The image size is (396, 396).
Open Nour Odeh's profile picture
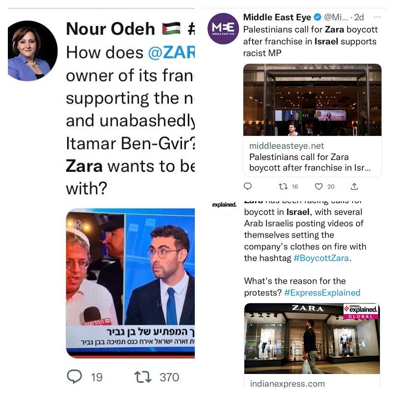click(32, 51)
